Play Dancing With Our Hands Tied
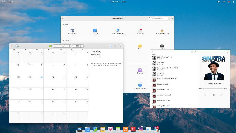Screen dimensions: 236x133 pos(174,69)
